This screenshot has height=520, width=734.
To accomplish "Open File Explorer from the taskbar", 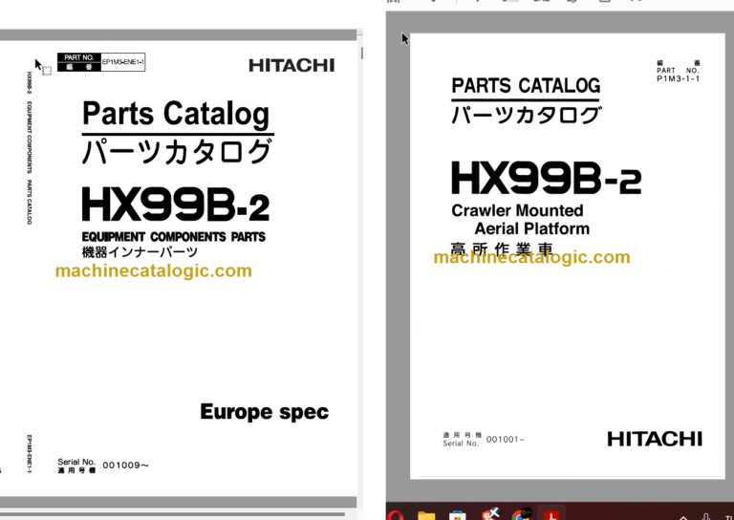I will 426,515.
